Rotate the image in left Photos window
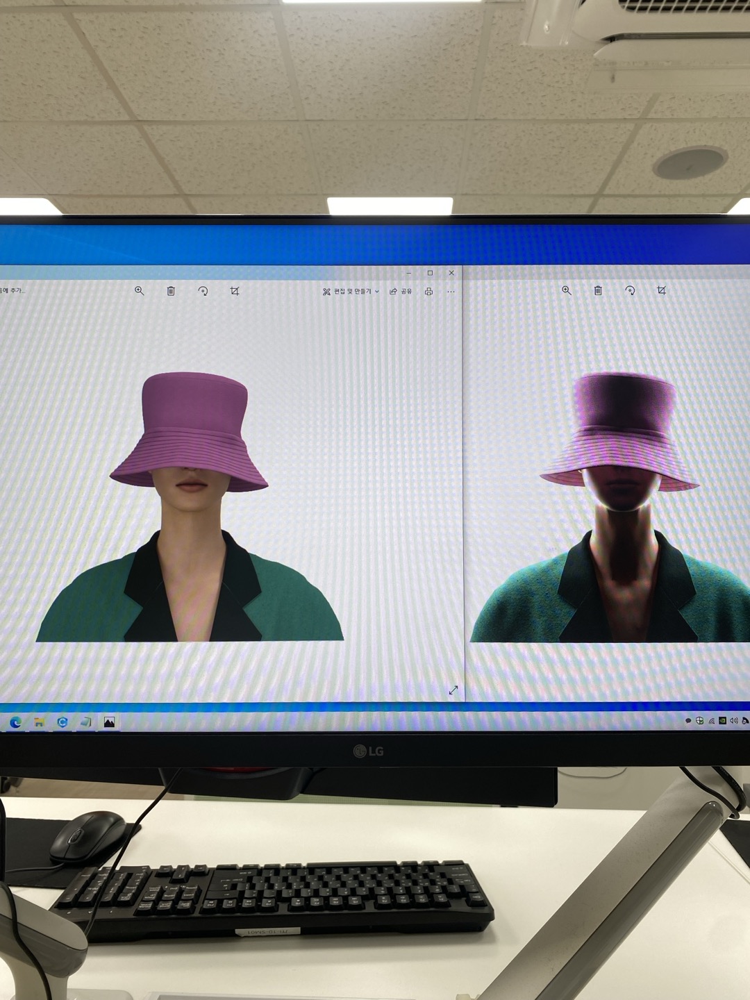 point(203,291)
